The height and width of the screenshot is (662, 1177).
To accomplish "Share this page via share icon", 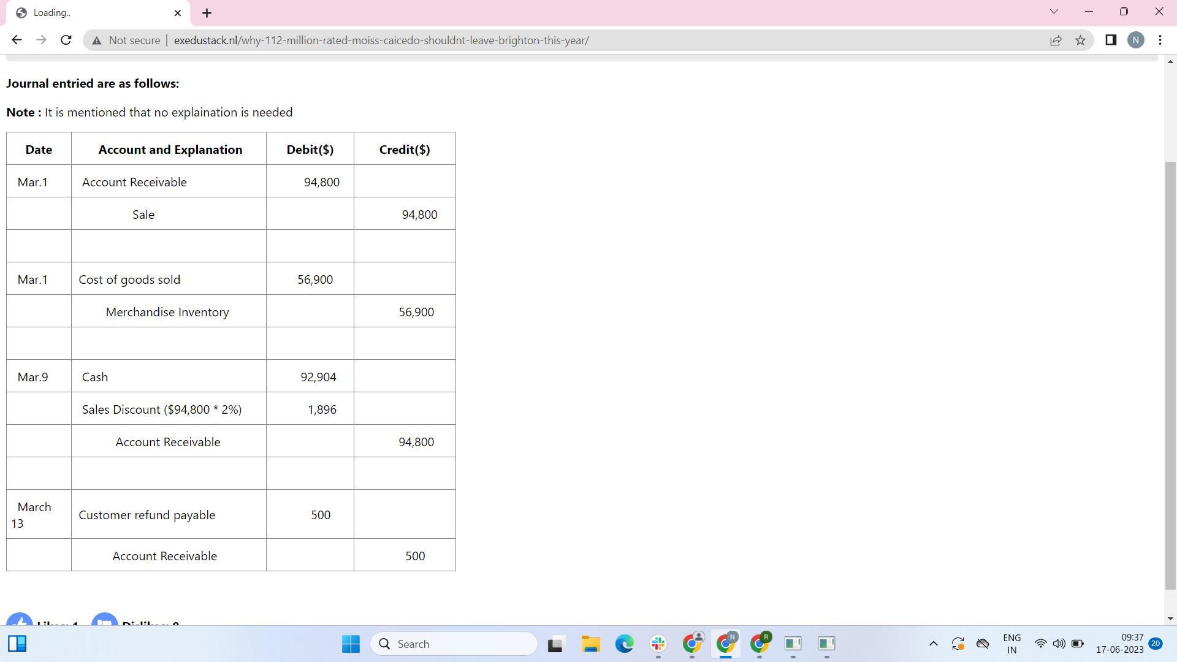I will click(1056, 40).
